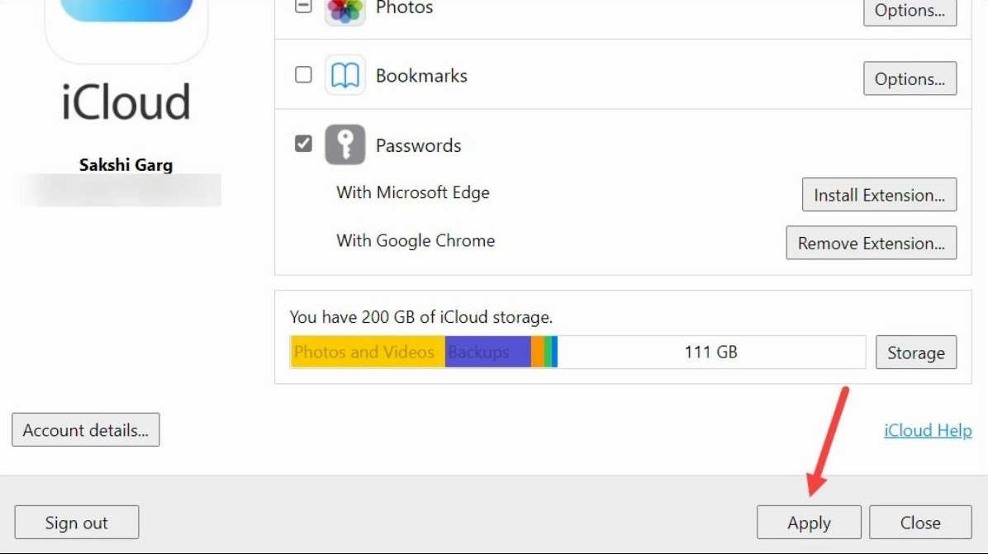Click the 111 GB free storage area
Image resolution: width=988 pixels, height=554 pixels.
coord(710,352)
